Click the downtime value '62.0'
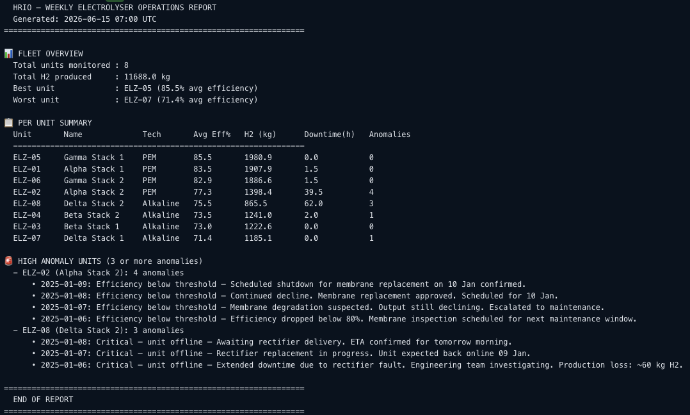 coord(314,203)
